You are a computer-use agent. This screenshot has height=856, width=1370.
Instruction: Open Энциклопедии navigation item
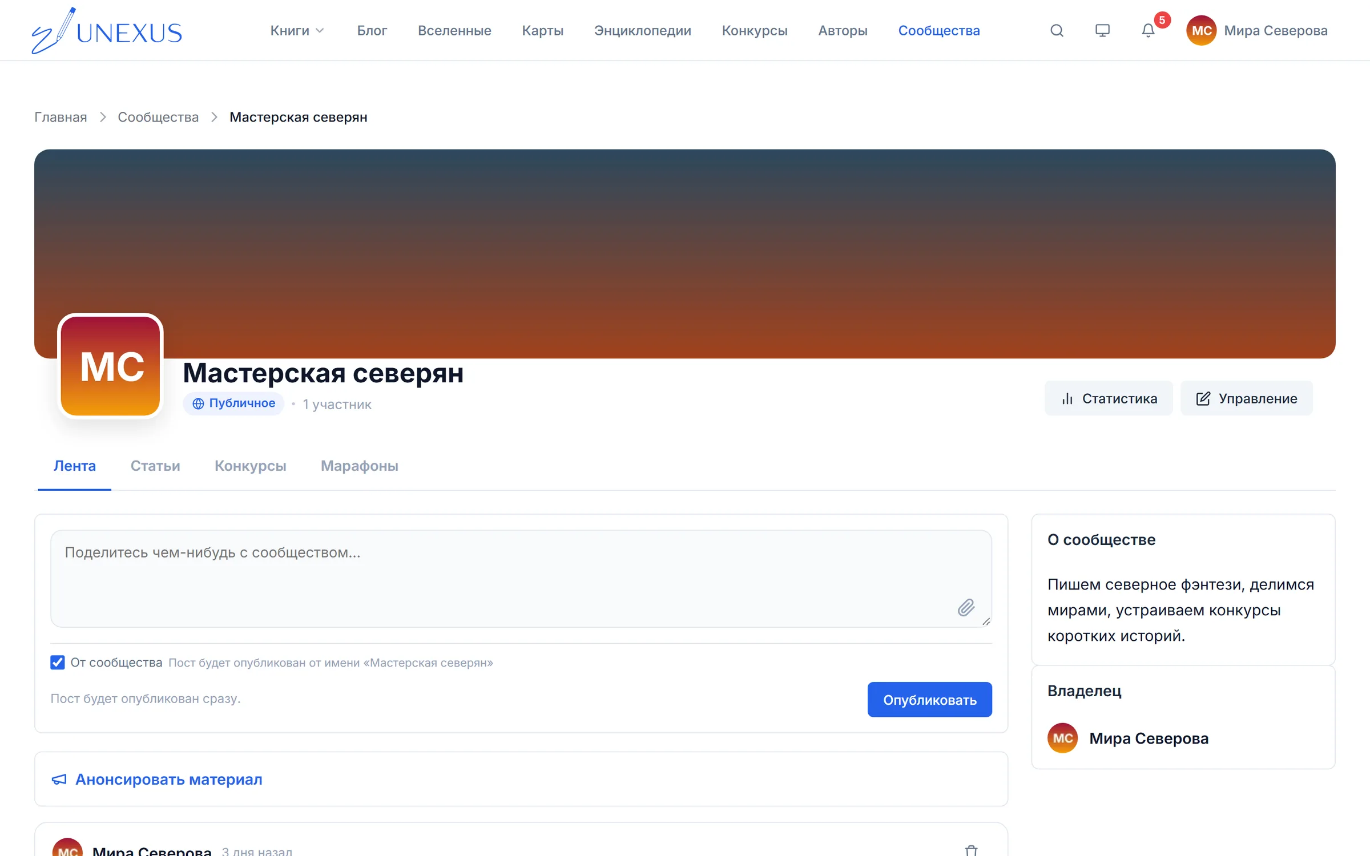(642, 30)
